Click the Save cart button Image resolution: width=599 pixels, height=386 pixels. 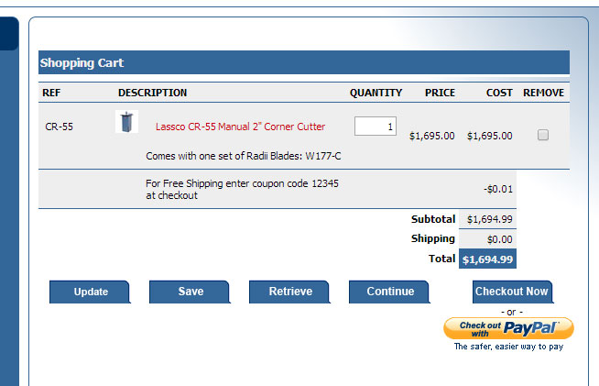click(x=191, y=292)
